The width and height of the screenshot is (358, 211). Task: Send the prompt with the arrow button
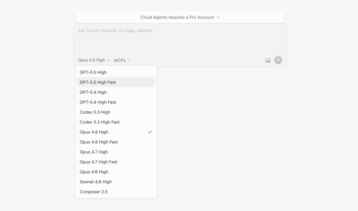(x=278, y=60)
